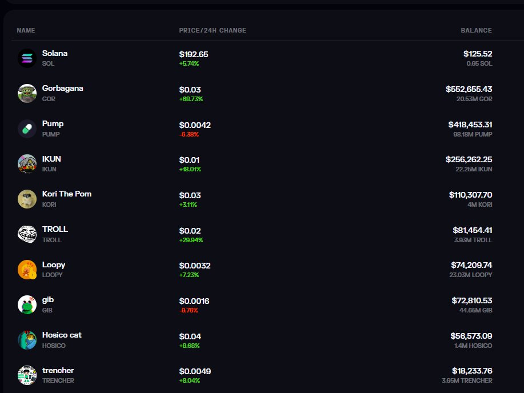Click the $0.0049 trencher price
Image resolution: width=524 pixels, height=393 pixels.
tap(195, 371)
